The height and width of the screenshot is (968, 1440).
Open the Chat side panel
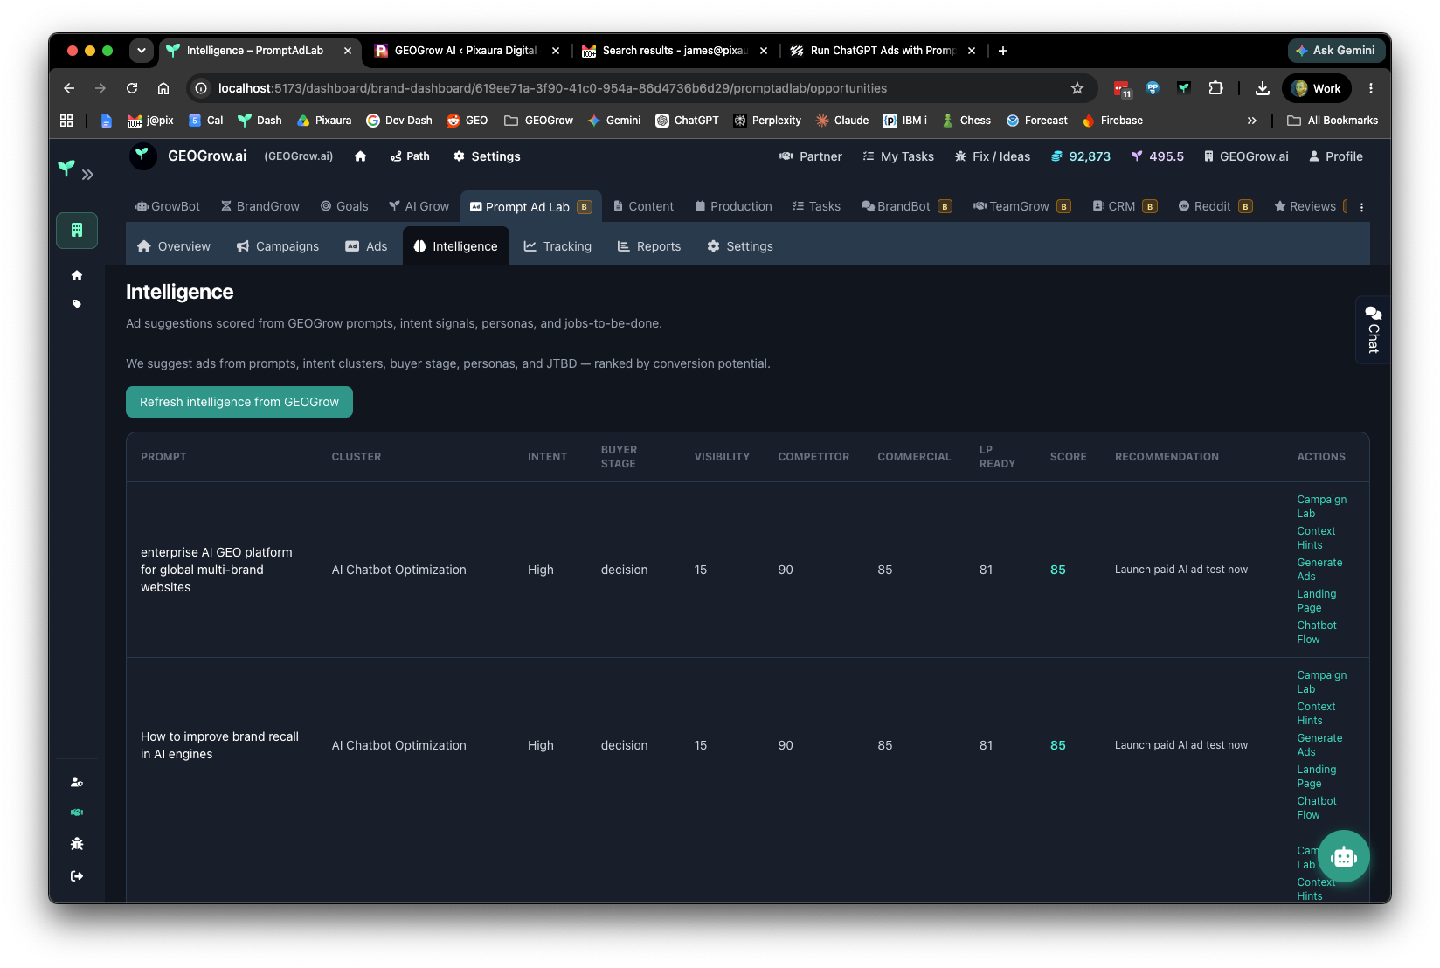tap(1373, 330)
